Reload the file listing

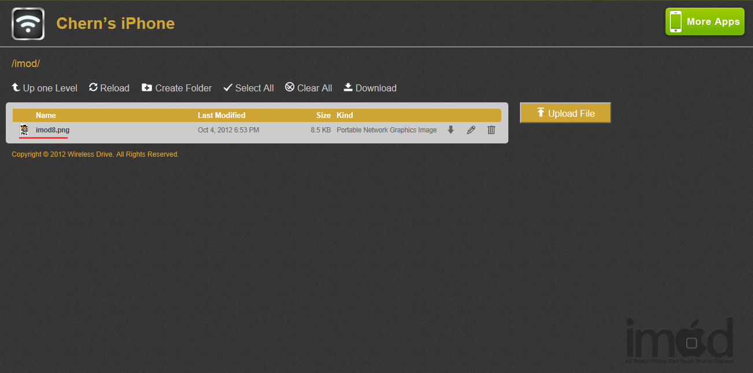(109, 88)
